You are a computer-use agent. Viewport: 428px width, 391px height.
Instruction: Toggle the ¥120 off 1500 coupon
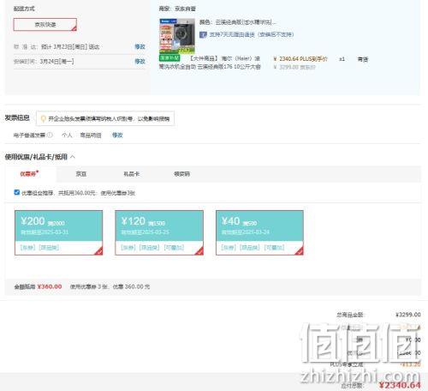pos(159,232)
